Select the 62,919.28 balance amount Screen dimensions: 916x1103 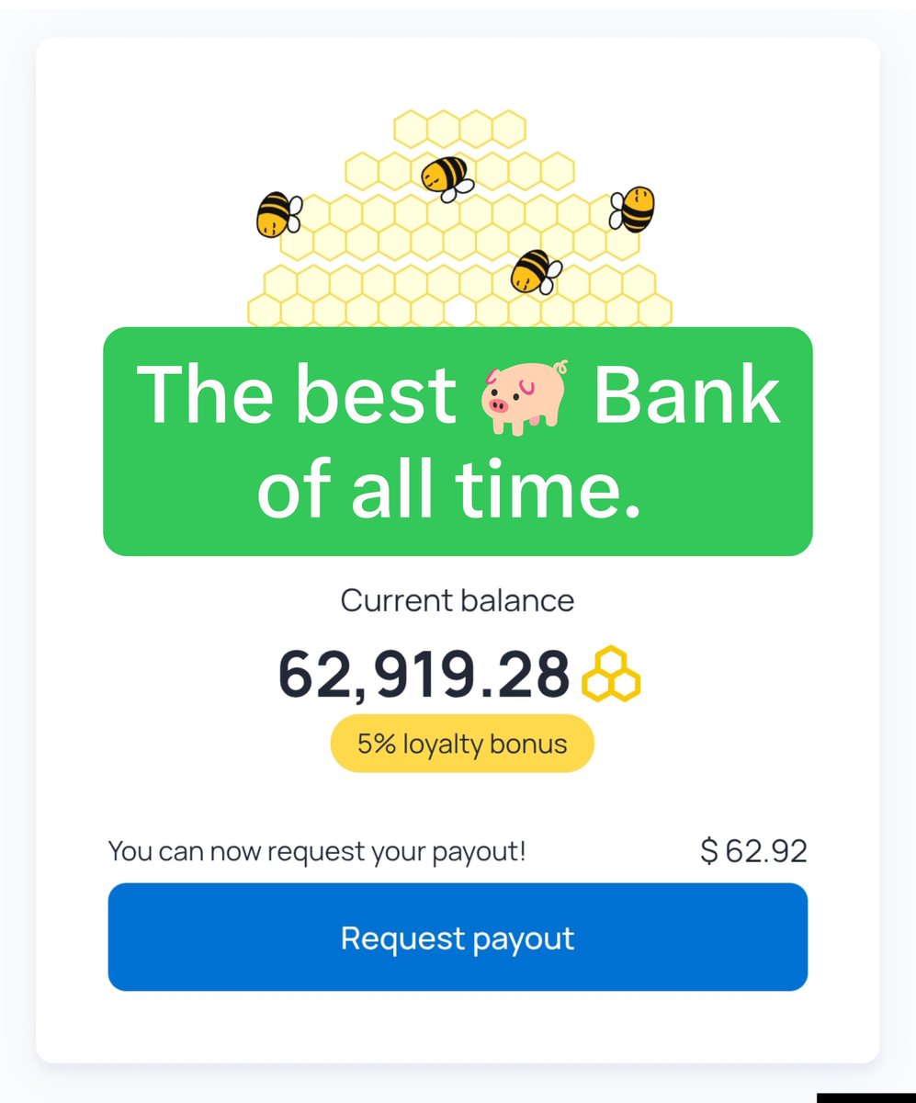point(424,675)
